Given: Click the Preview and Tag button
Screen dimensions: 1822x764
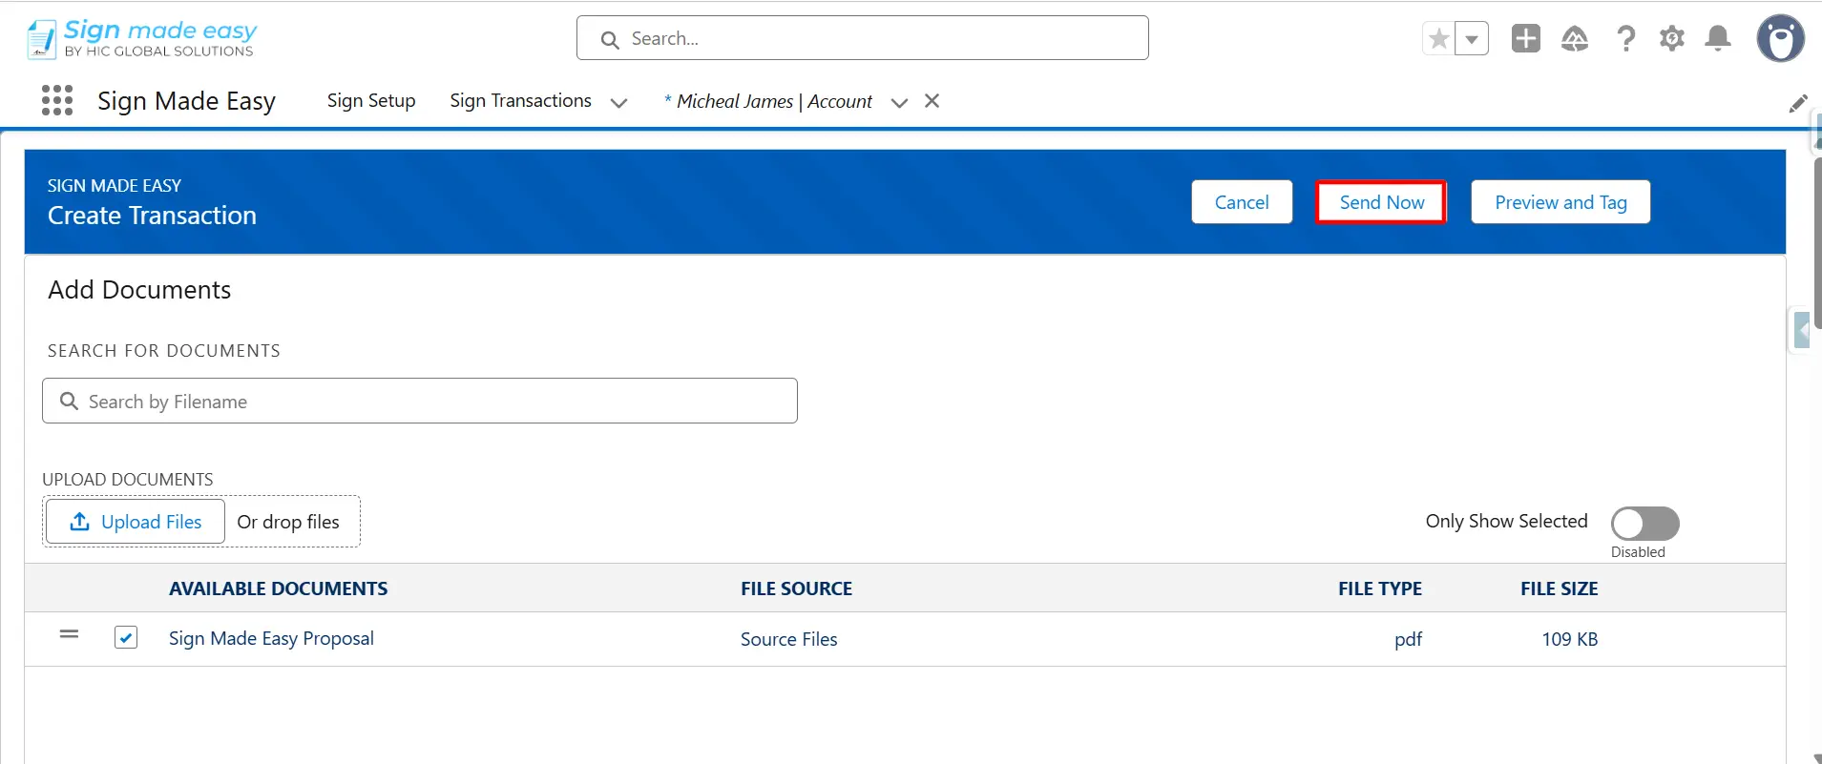Looking at the screenshot, I should coord(1560,202).
